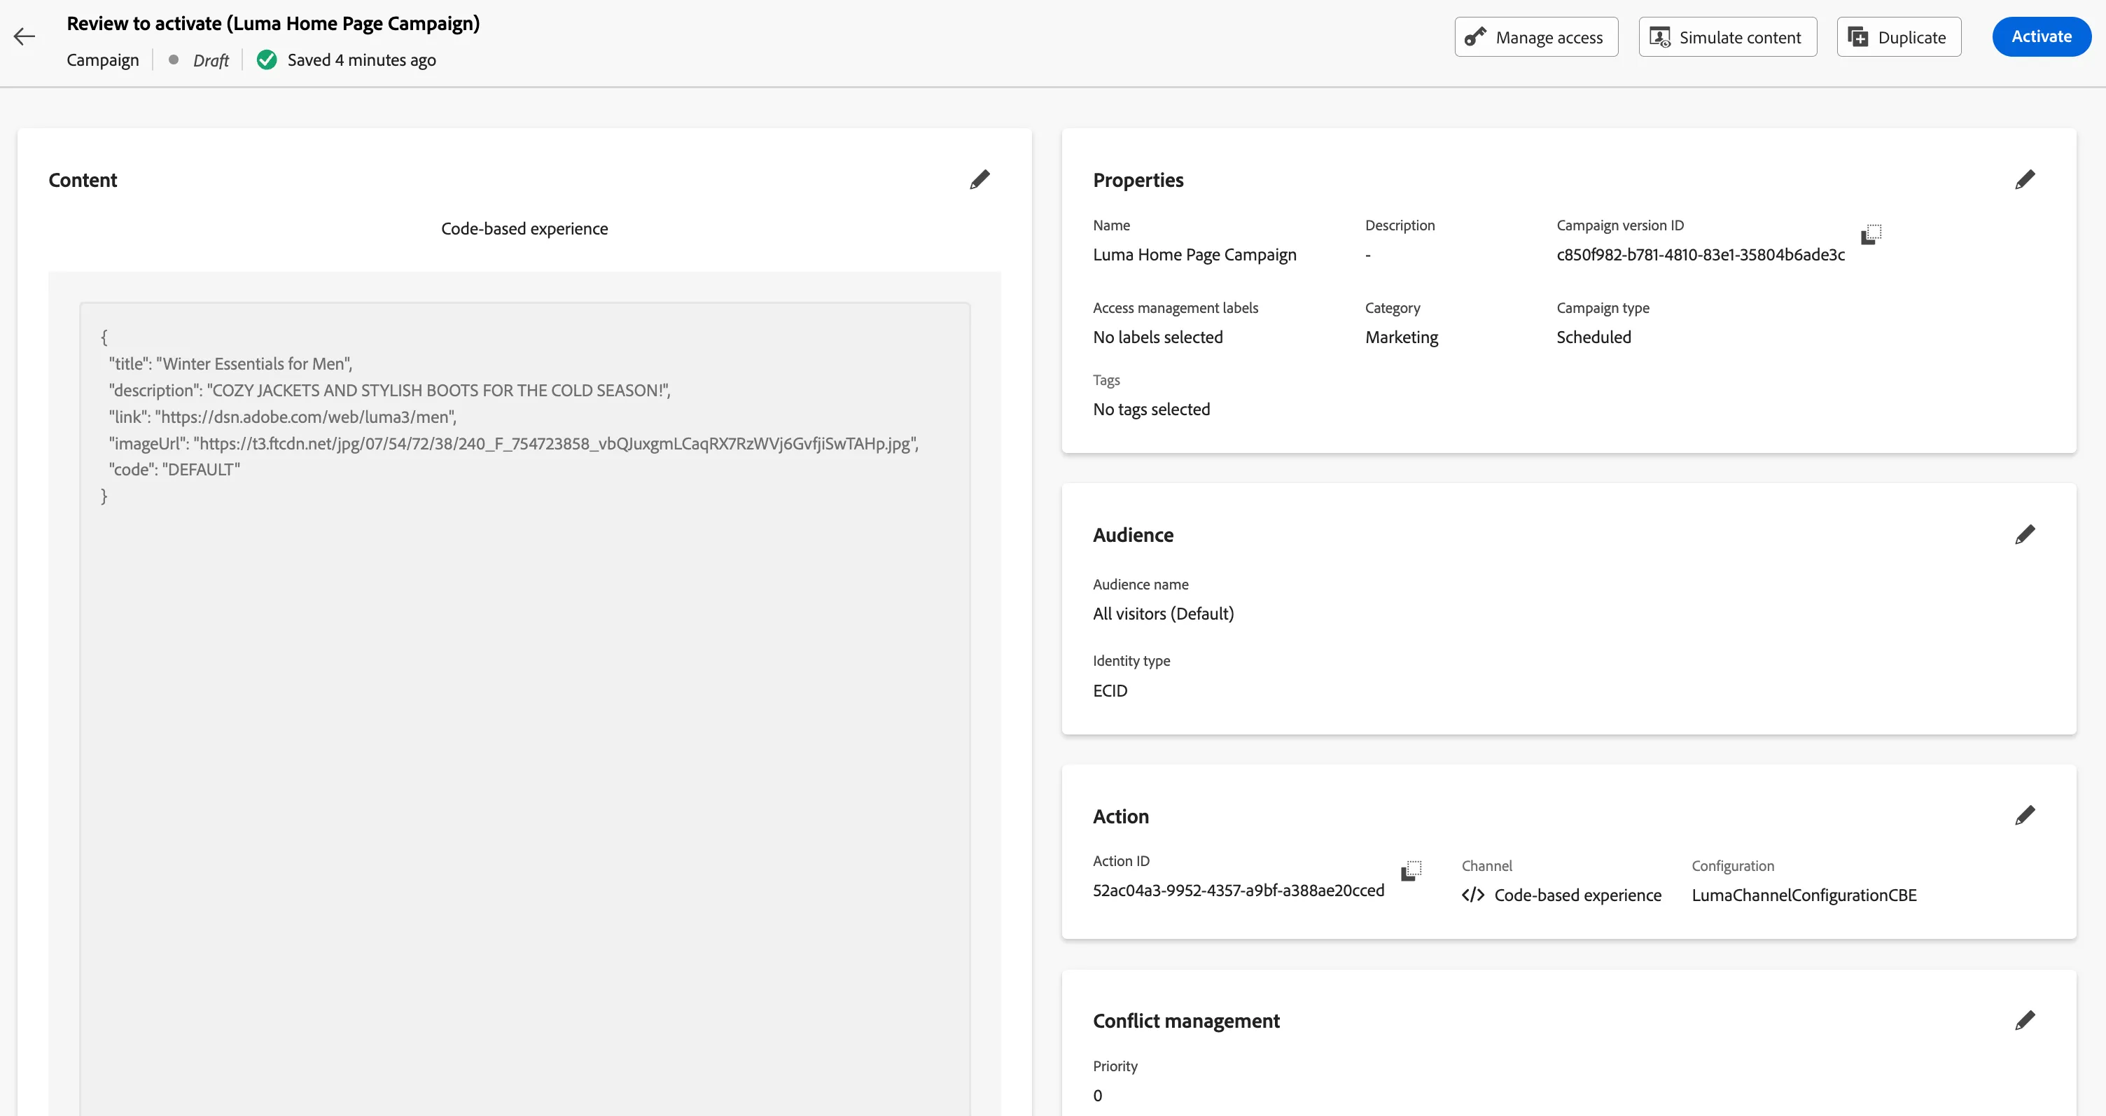The width and height of the screenshot is (2106, 1116).
Task: Click the green saved checkmark icon
Action: pos(267,60)
